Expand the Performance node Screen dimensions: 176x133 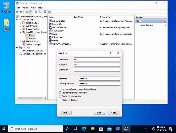tap(20, 42)
